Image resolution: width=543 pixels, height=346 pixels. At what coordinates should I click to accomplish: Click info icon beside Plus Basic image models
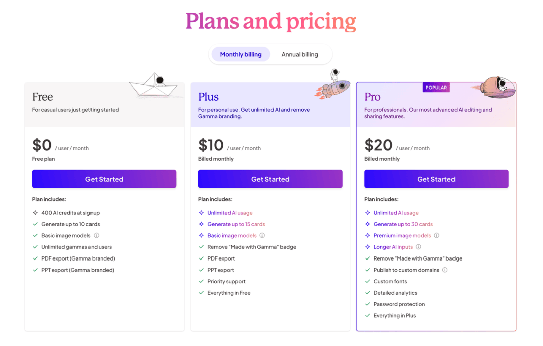click(262, 235)
